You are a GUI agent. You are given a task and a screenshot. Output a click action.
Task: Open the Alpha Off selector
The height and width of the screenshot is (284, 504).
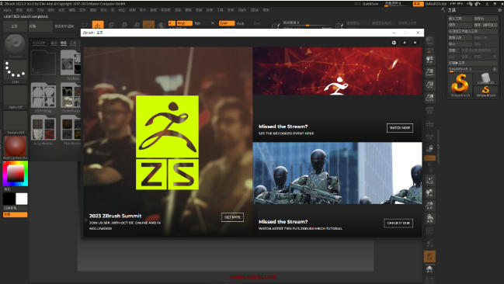[15, 97]
